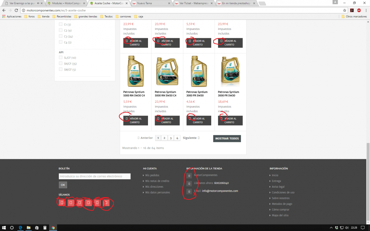Launch Edge browser from taskbar
This screenshot has width=370, height=231.
(20, 228)
